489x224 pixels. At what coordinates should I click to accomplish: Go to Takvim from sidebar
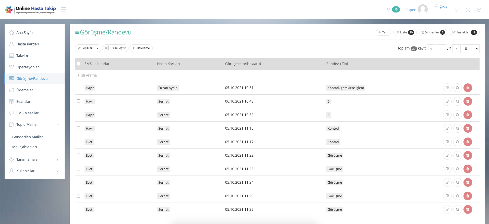point(22,56)
